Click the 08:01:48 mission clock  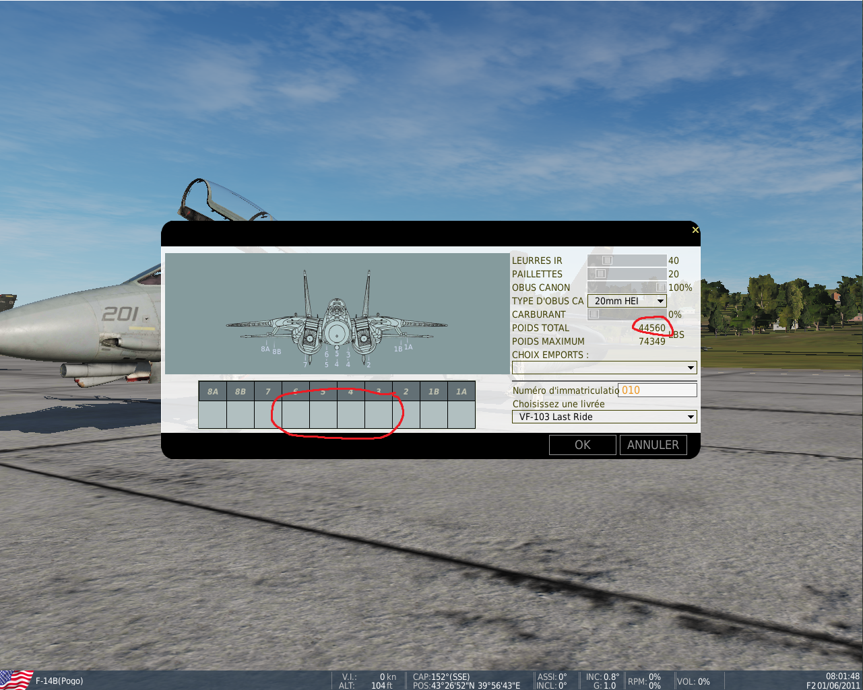coord(843,677)
